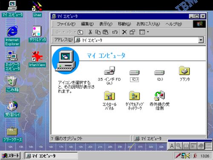Click the Copy toolbar icon
The height and width of the screenshot is (160, 213).
(x=98, y=32)
